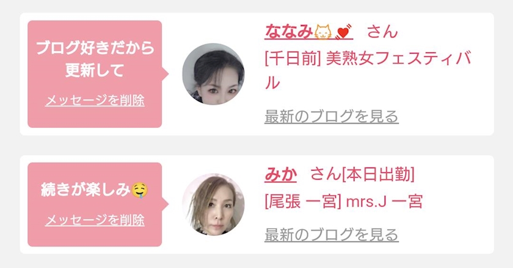Select the [千日前] 美熟女フェスティバル shop text
The image size is (513, 268).
click(368, 71)
